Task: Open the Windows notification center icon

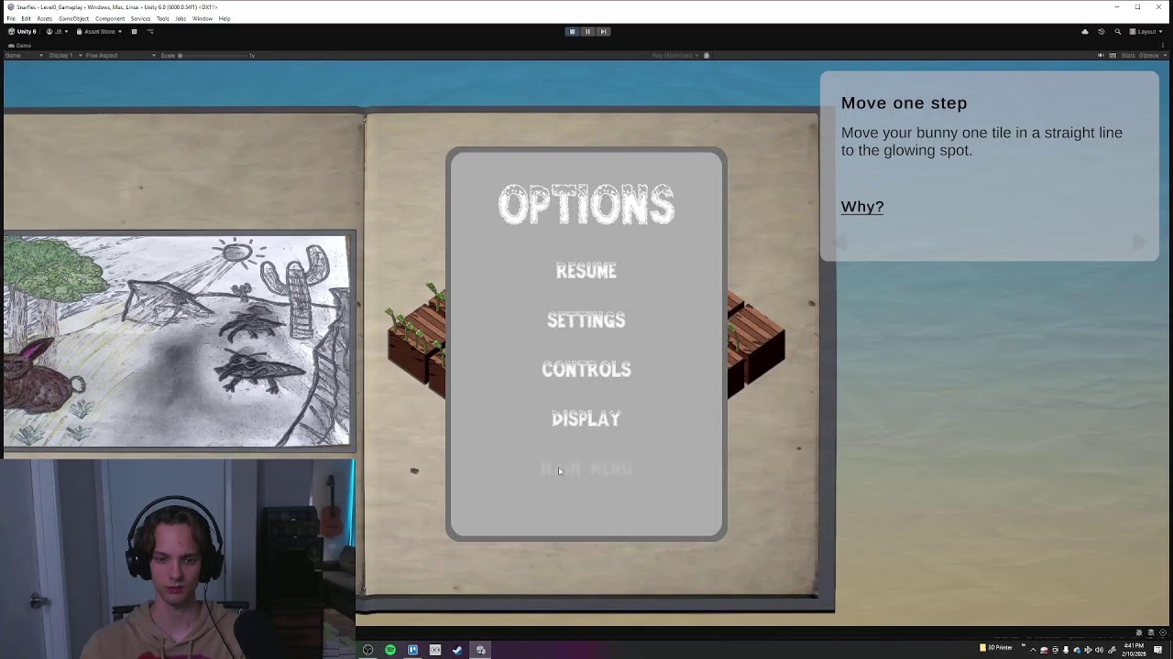Action: pos(1157,650)
